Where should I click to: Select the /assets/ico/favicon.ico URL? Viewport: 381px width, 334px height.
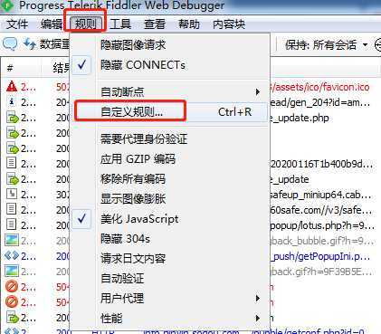[x=319, y=87]
